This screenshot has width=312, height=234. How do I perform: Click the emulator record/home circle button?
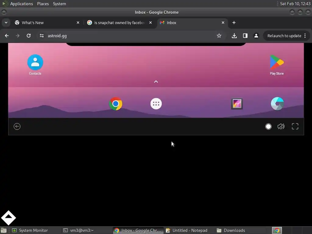pyautogui.click(x=268, y=126)
